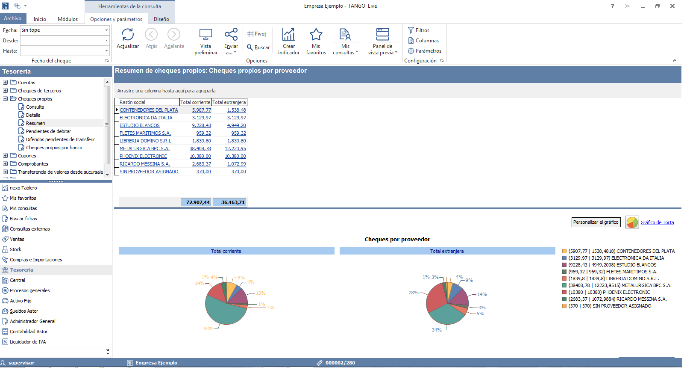Viewport: 684px width, 385px height.
Task: Switch to the Inicio tab
Action: coord(40,19)
